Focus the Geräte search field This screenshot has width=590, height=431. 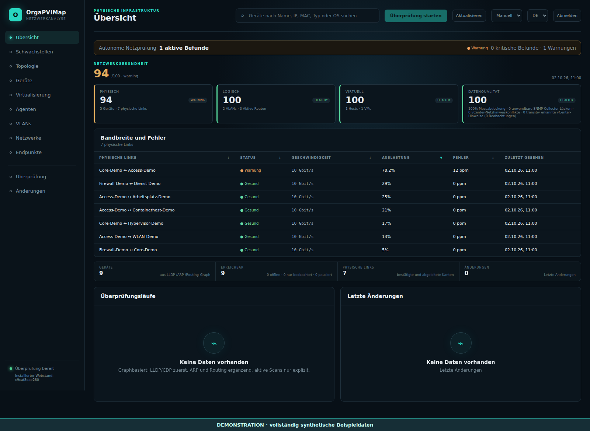(x=308, y=16)
